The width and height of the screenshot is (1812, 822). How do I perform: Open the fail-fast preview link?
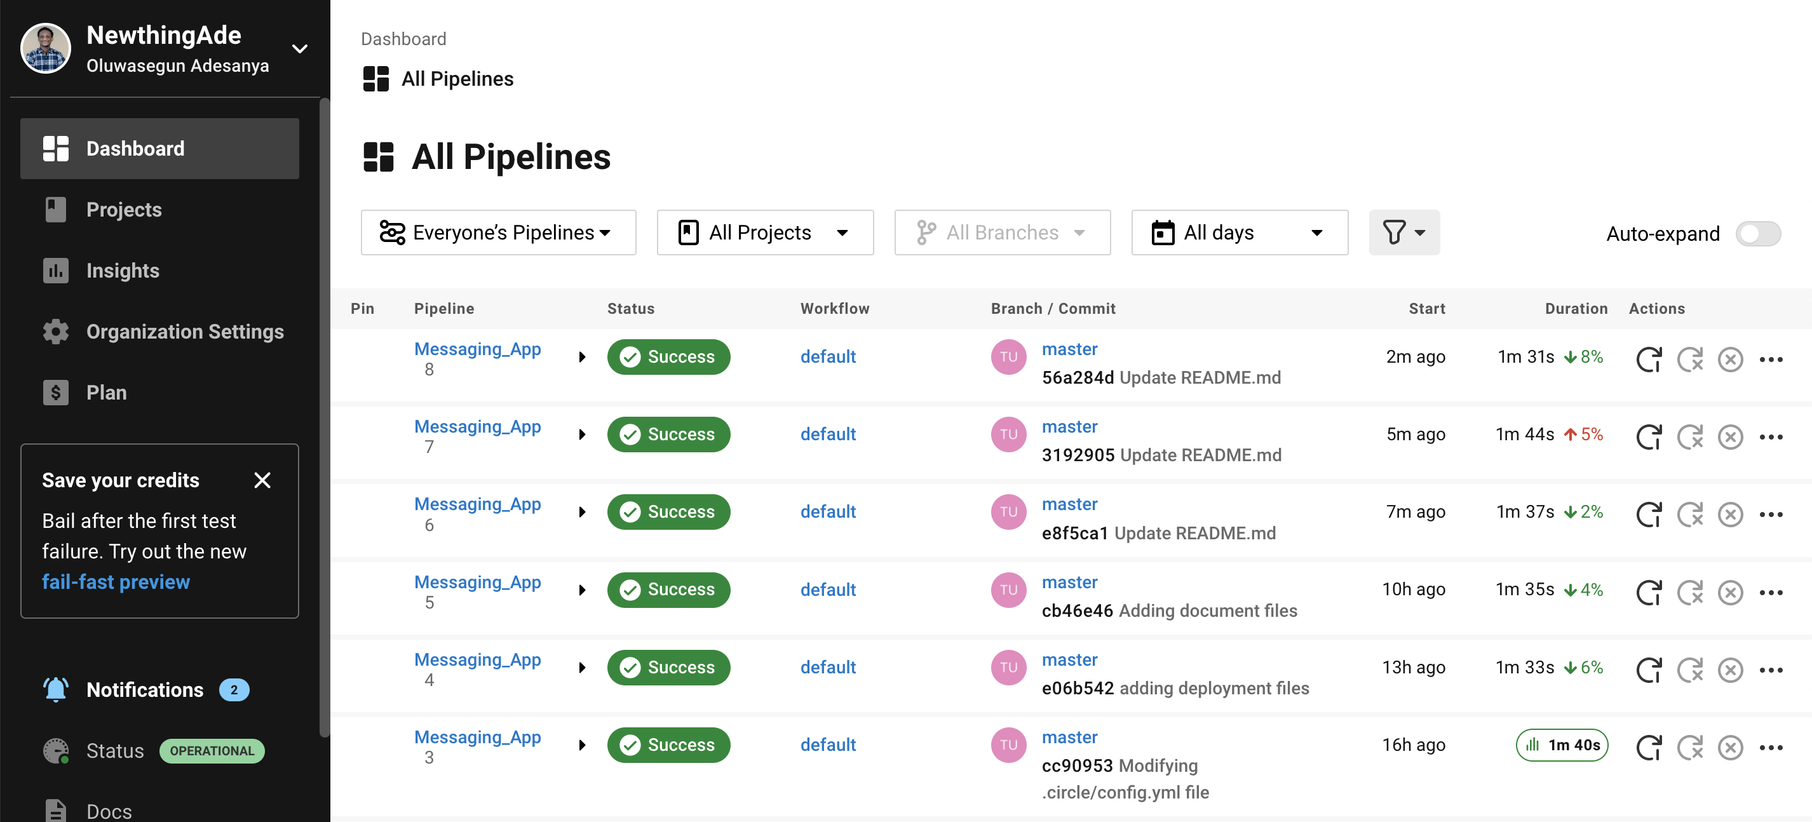tap(116, 581)
